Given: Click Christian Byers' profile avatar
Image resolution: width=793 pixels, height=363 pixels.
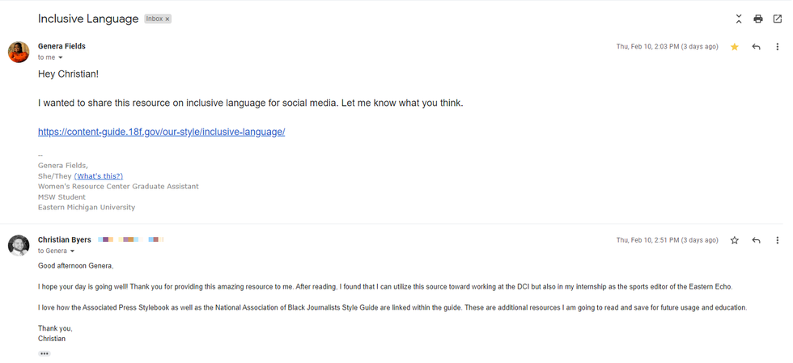Looking at the screenshot, I should click(x=19, y=245).
